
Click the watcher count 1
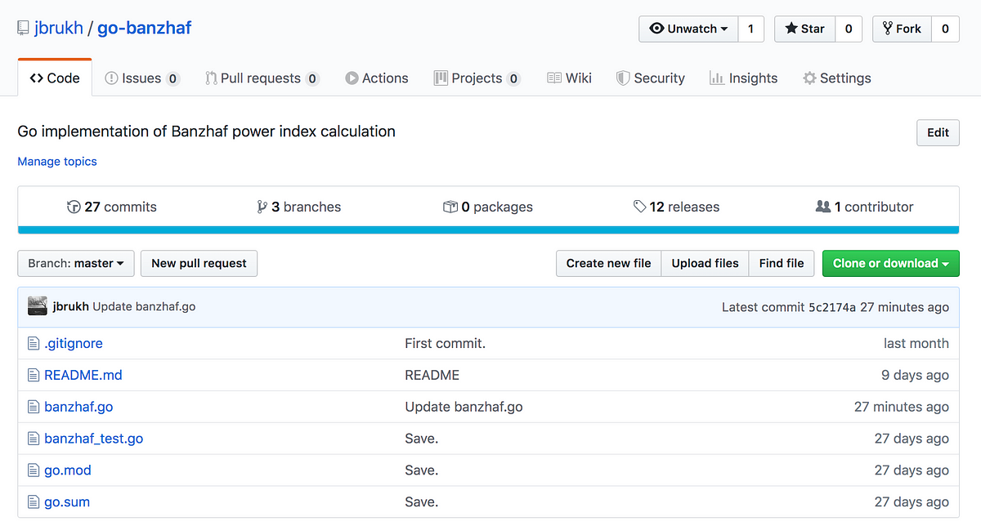[x=750, y=29]
